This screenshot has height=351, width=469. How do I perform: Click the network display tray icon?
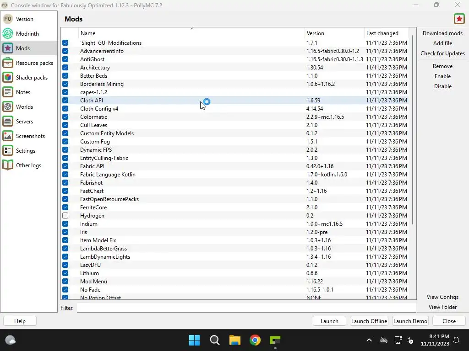click(398, 340)
